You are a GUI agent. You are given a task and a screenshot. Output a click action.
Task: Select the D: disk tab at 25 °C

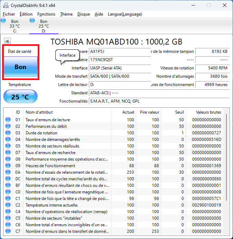(x=44, y=26)
